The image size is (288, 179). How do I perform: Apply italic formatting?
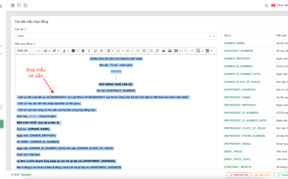tap(89, 51)
